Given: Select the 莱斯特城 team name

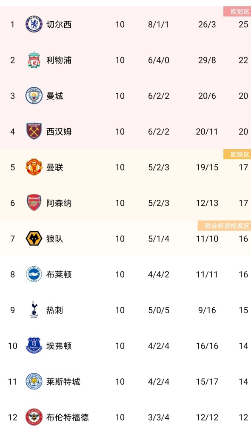Looking at the screenshot, I should 63,381.
